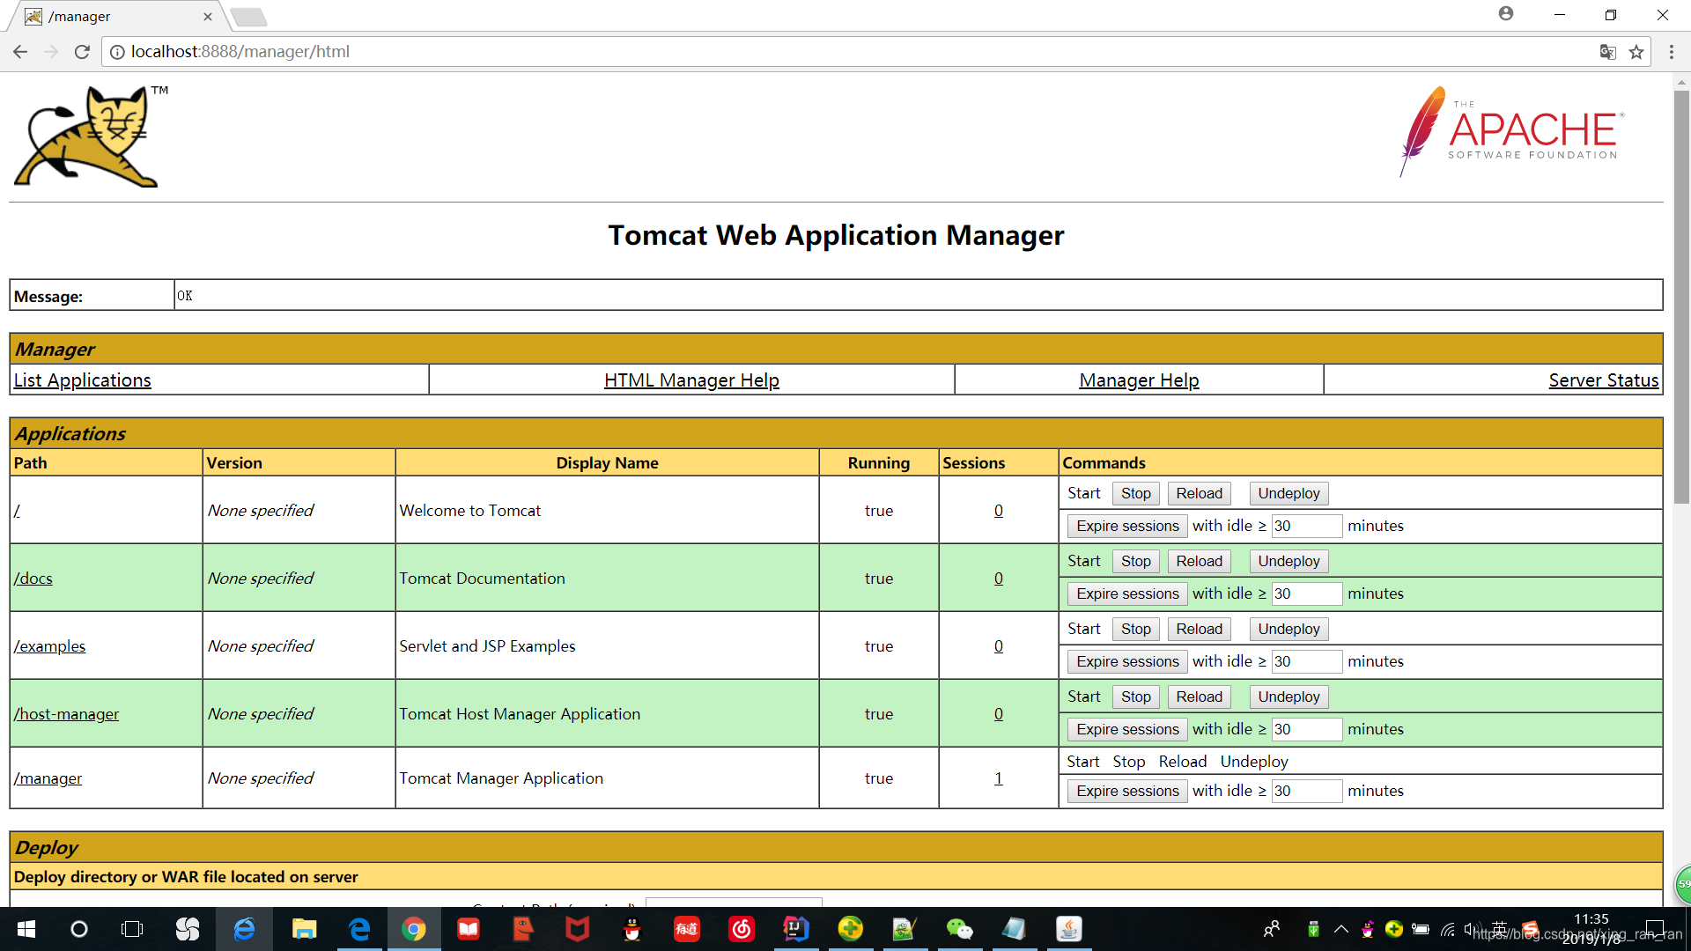Click the Apache Software Foundation logo
The height and width of the screenshot is (951, 1691).
pos(1511,132)
